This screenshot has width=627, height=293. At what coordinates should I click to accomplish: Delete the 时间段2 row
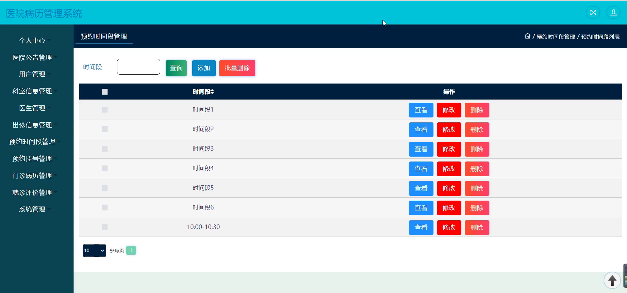pyautogui.click(x=477, y=130)
